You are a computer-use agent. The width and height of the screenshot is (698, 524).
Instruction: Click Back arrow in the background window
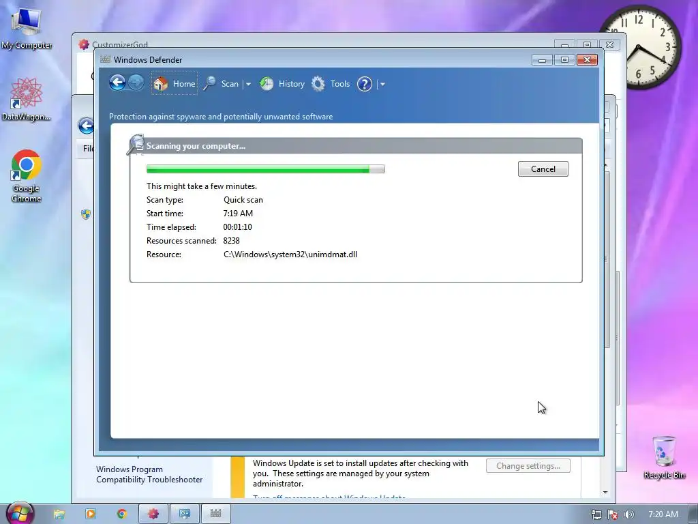click(86, 126)
